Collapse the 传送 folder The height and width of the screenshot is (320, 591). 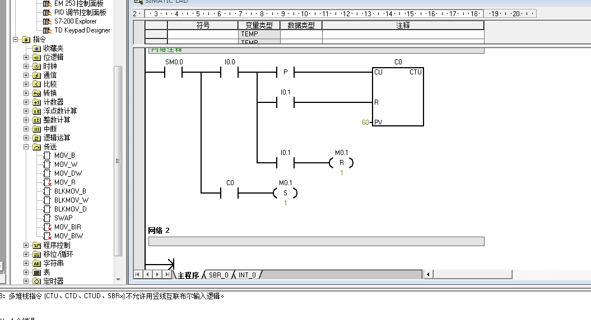click(x=26, y=147)
